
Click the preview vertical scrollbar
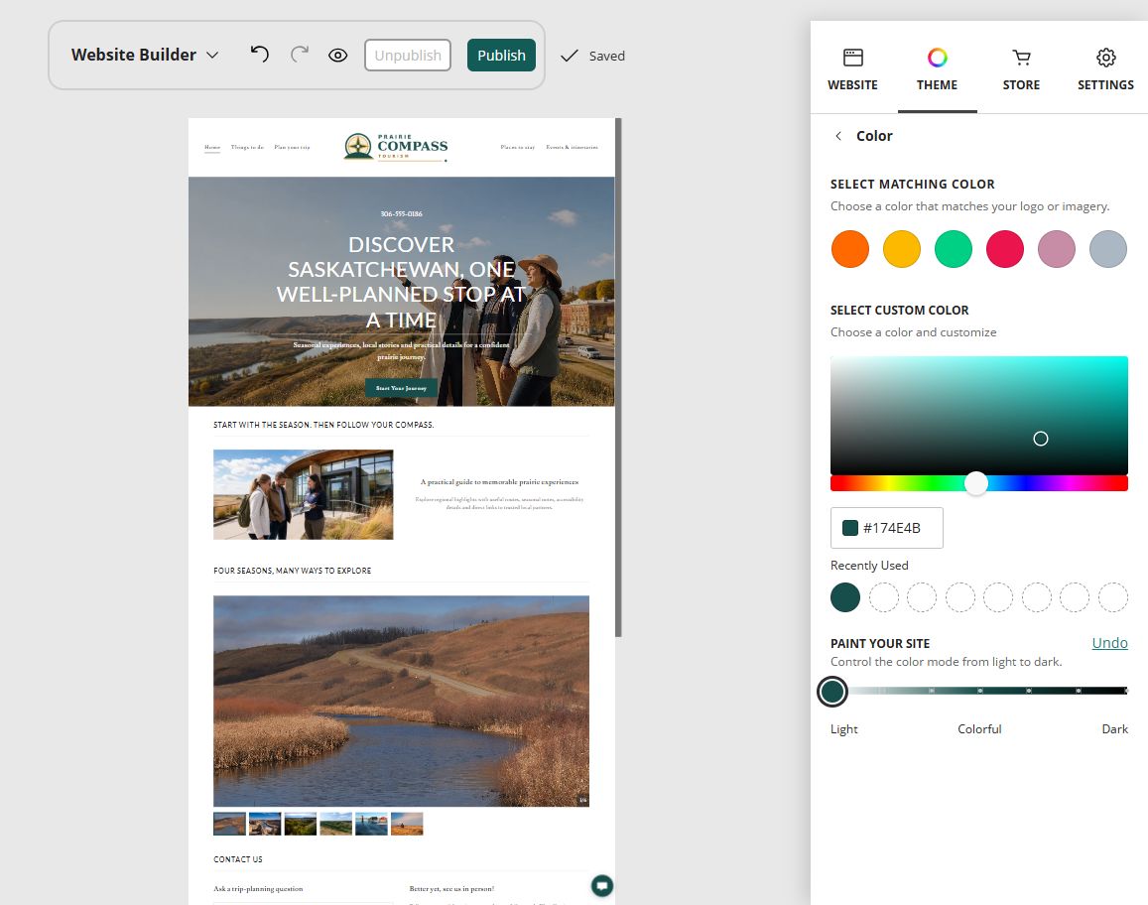pos(619,377)
